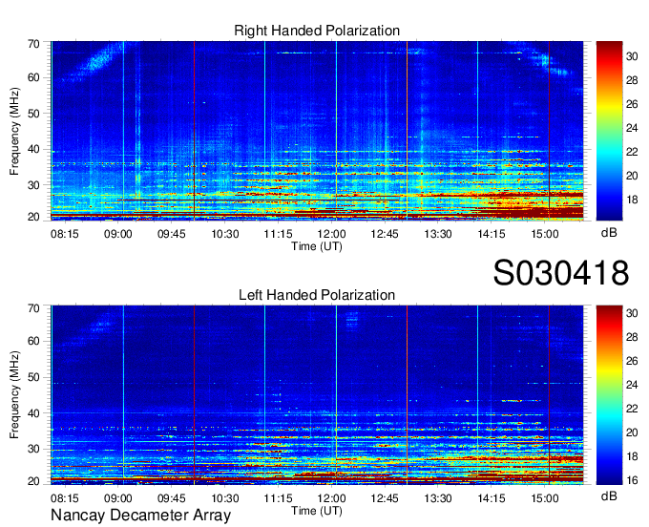The width and height of the screenshot is (649, 527).
Task: Click the 30 dB tick on upper color bar
Action: click(x=632, y=56)
